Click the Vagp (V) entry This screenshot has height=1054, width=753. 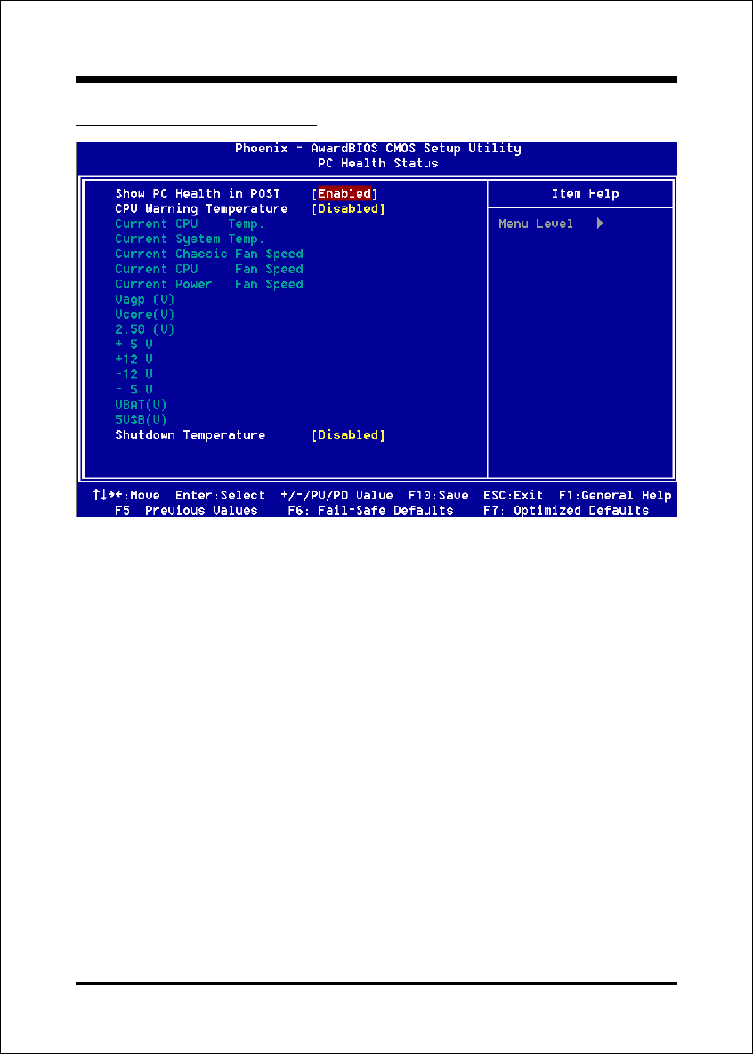coord(145,299)
